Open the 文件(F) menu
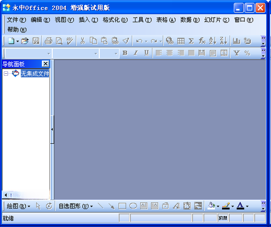Viewport: 271px width, 227px height. tap(17, 20)
